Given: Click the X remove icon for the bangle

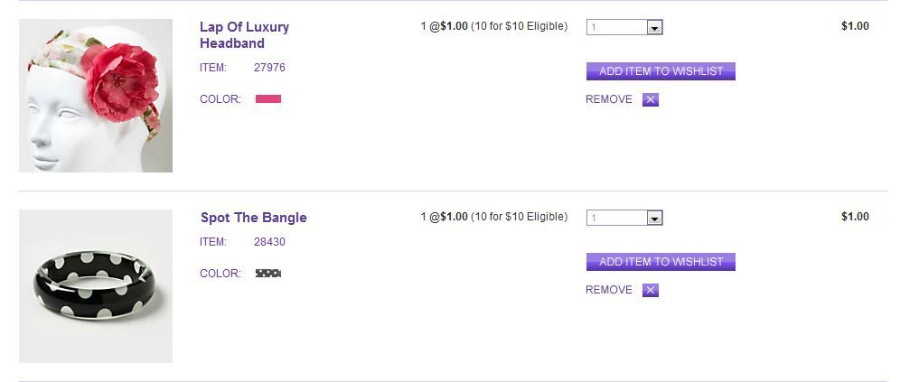Looking at the screenshot, I should click(x=651, y=290).
